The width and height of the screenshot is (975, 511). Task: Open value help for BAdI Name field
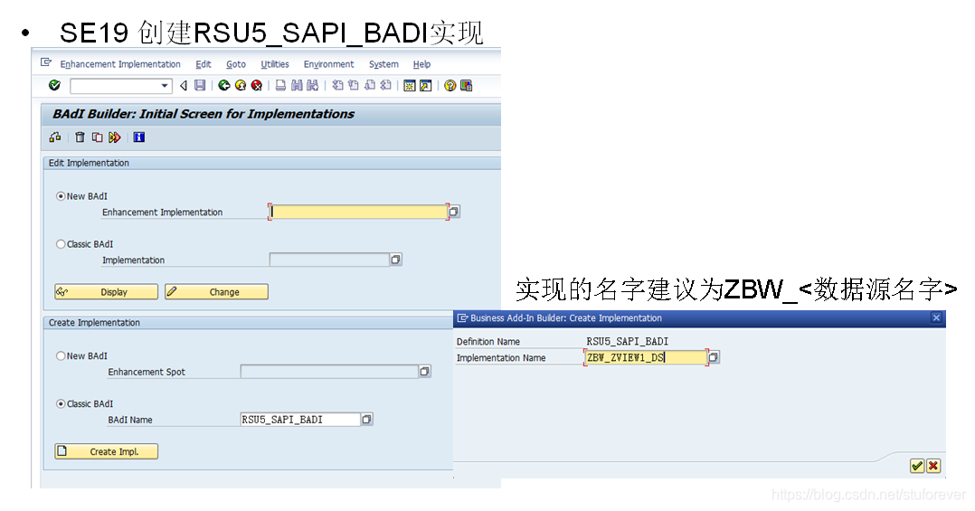pyautogui.click(x=367, y=420)
